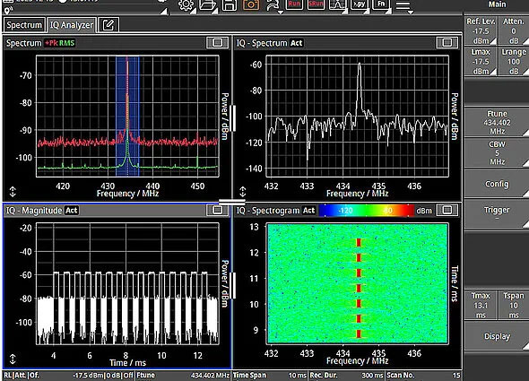Start measurement with Run button
The image size is (529, 381).
(x=294, y=4)
